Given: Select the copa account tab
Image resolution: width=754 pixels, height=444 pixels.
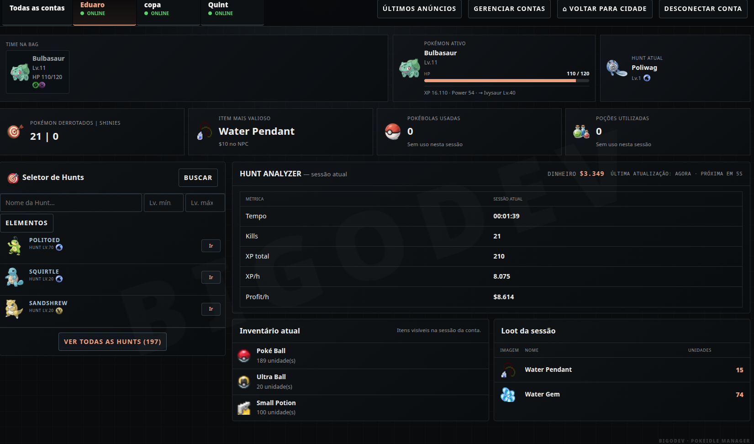Looking at the screenshot, I should [x=169, y=12].
